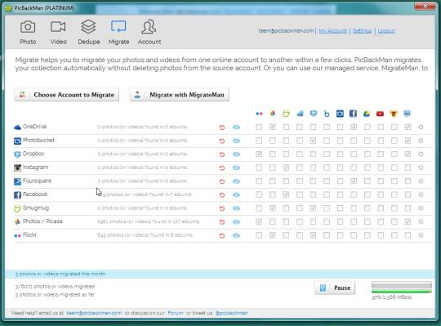Open the Photo section
This screenshot has width=441, height=326.
coord(28,33)
